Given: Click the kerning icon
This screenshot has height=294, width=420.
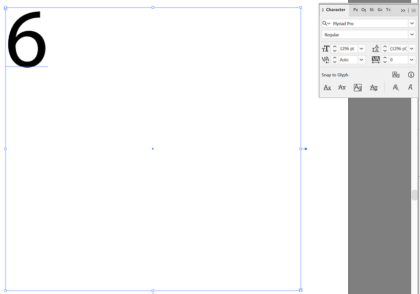Looking at the screenshot, I should (x=326, y=60).
